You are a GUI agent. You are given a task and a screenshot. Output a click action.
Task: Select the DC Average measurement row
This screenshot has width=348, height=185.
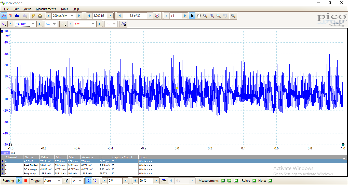point(174,169)
